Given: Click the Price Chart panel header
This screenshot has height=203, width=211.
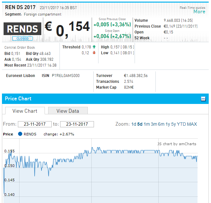Looking at the screenshot, I should (x=105, y=99).
